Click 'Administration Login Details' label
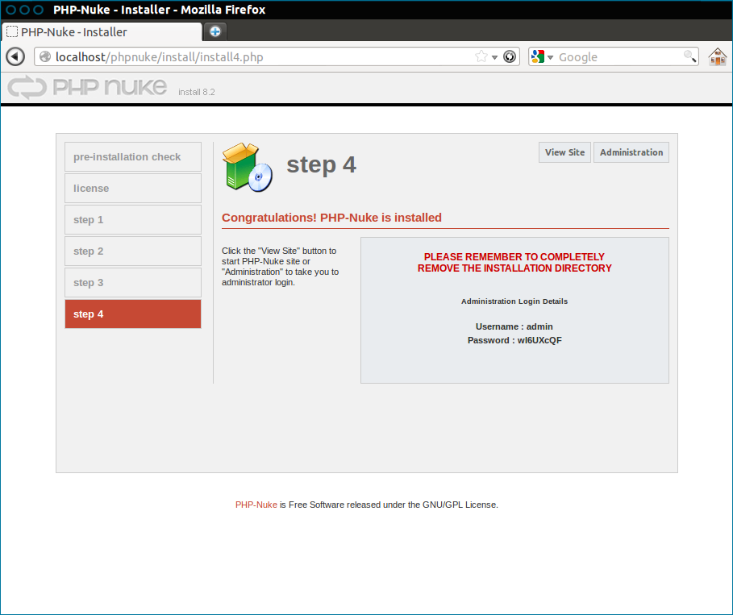Screen dimensions: 733x615 pyautogui.click(x=514, y=301)
